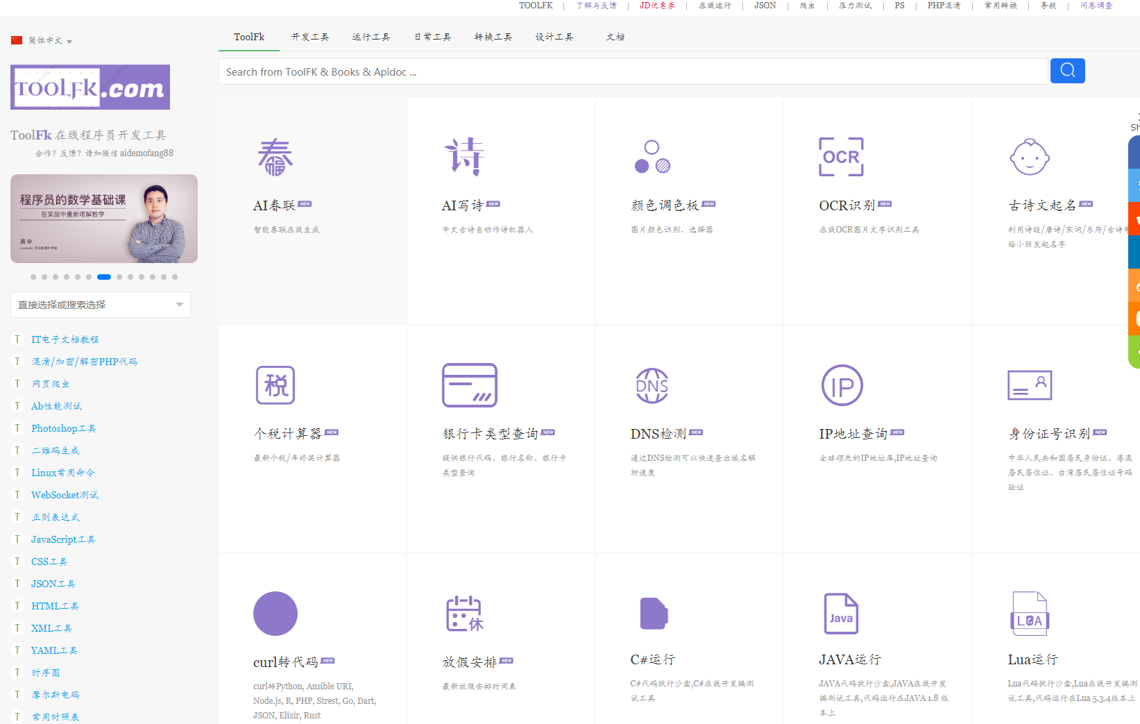Viewport: 1140px width, 724px height.
Task: Select the highlighted blue carousel indicator
Action: [104, 277]
